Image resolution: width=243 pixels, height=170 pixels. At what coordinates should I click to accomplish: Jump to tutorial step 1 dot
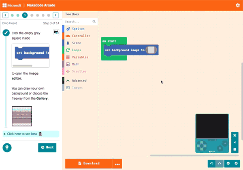coord(12,15)
